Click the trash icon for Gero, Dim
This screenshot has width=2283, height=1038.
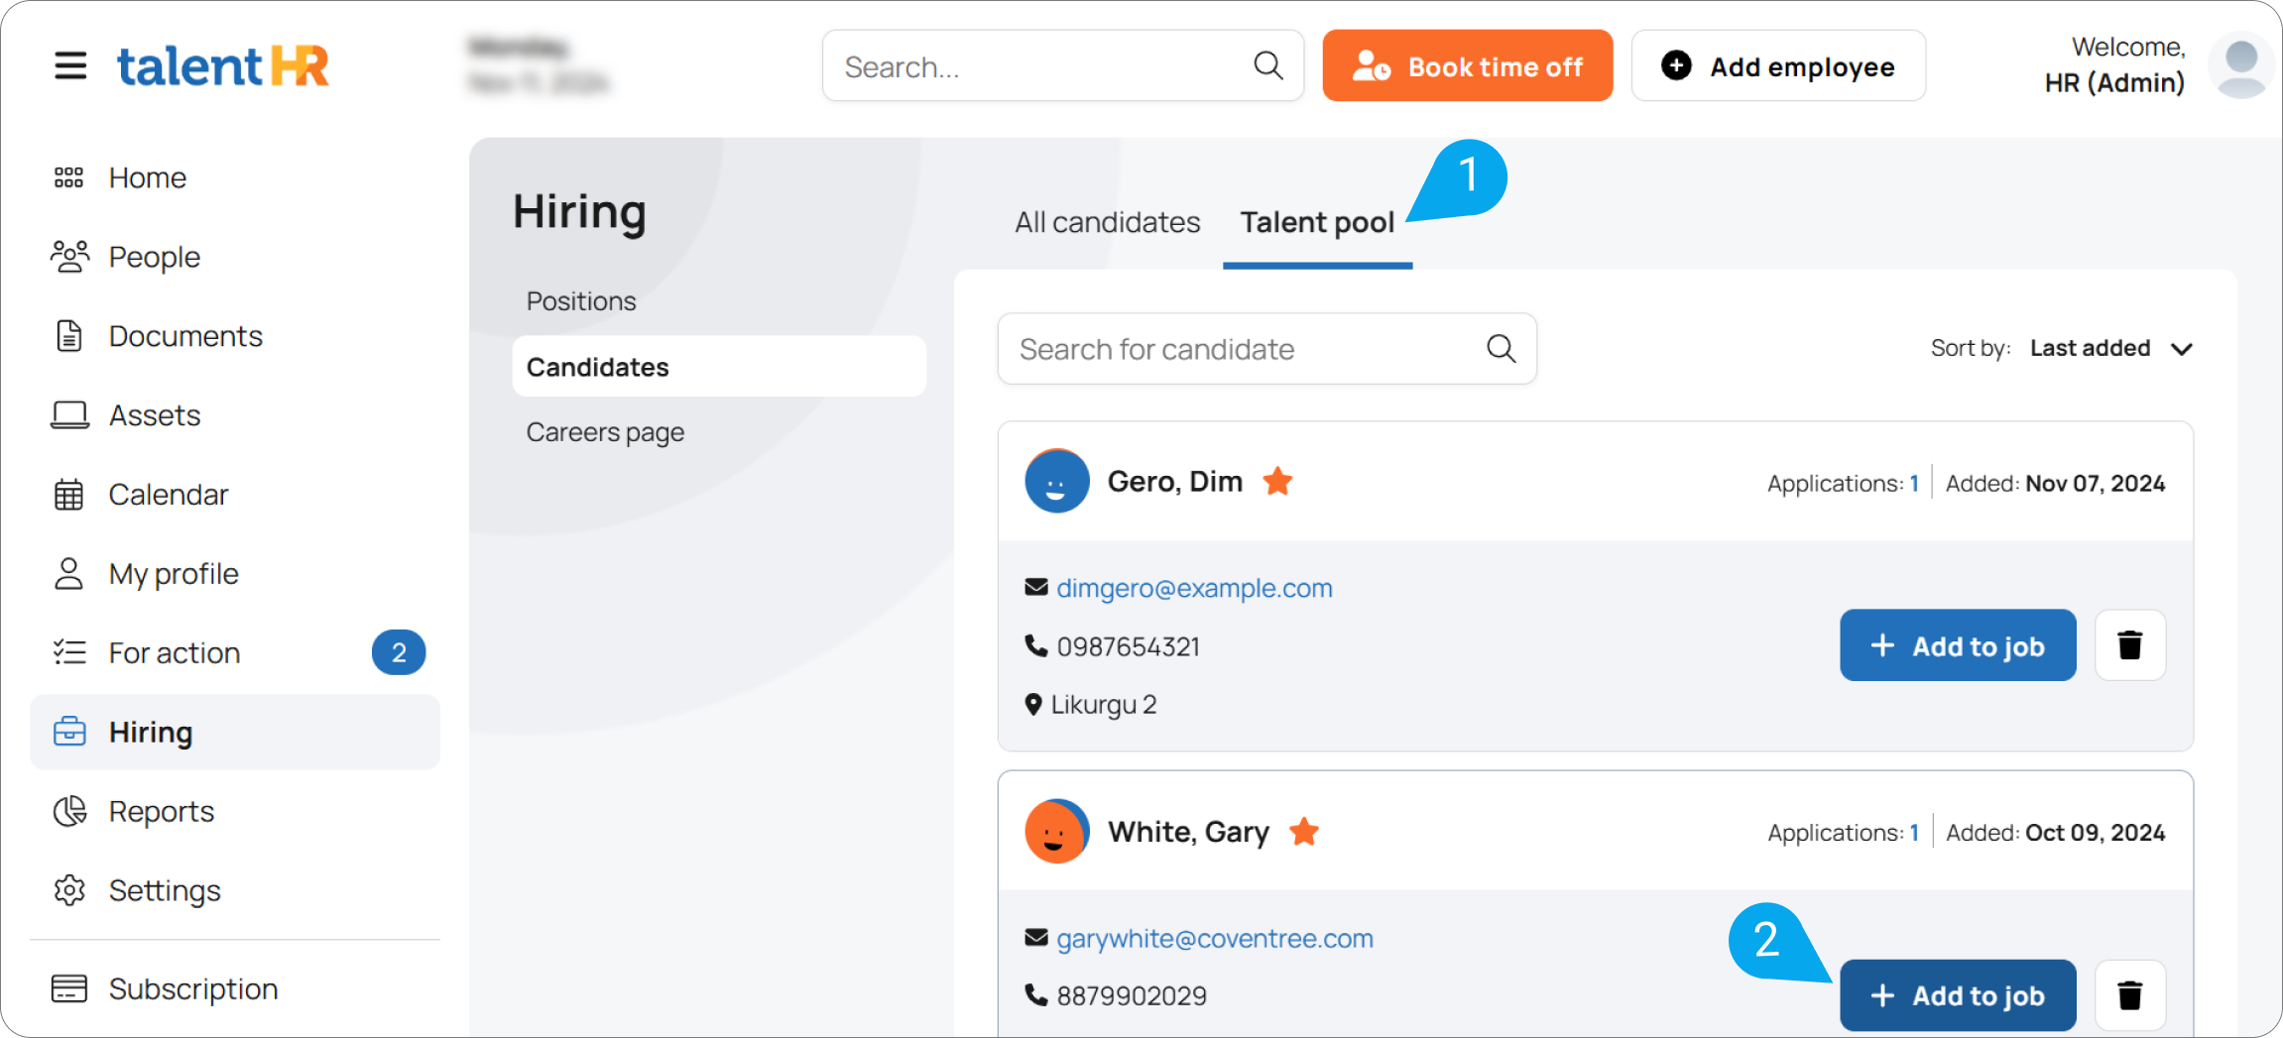click(2129, 645)
